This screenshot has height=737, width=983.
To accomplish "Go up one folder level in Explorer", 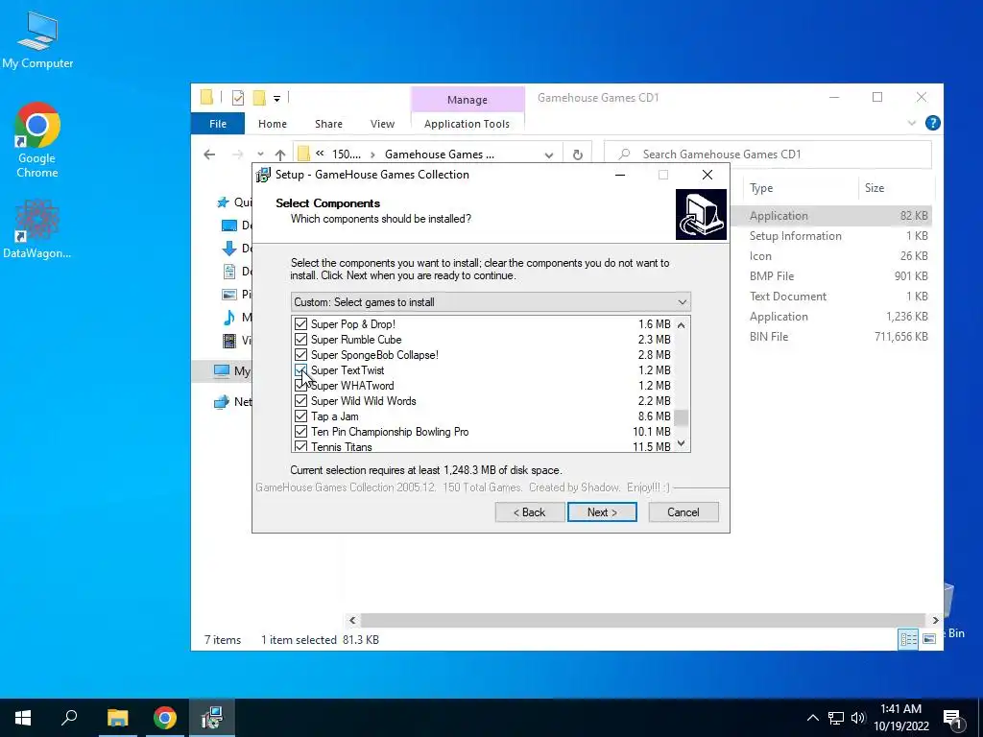I will pos(280,155).
